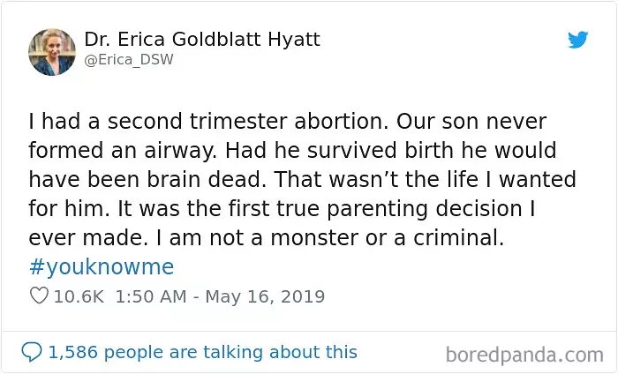618x374 pixels.
Task: Click the text 'Had he survived birth he would'
Action: tap(390, 150)
